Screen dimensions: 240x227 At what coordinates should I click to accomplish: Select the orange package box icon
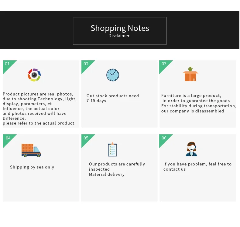[190, 74]
